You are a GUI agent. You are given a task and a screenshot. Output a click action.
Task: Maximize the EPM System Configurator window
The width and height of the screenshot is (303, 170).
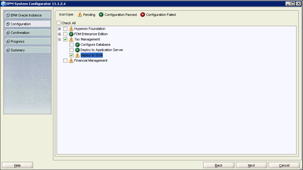(293, 4)
